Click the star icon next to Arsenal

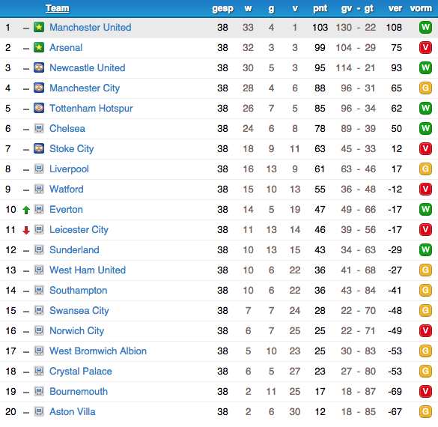pos(39,47)
